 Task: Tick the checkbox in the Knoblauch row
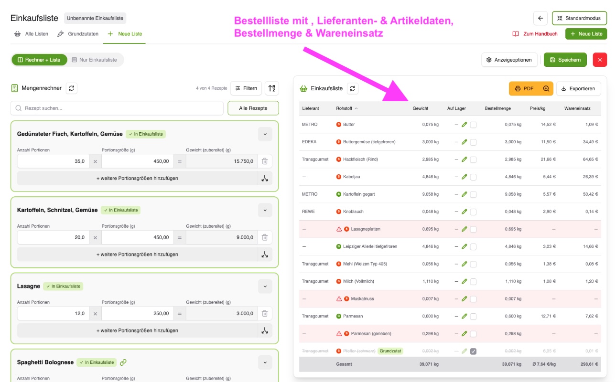473,212
